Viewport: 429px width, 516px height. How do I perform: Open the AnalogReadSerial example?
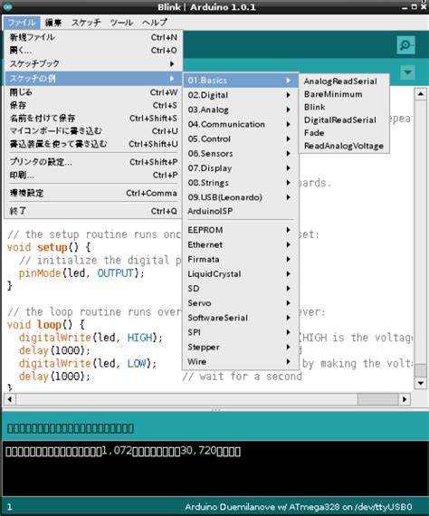(344, 81)
